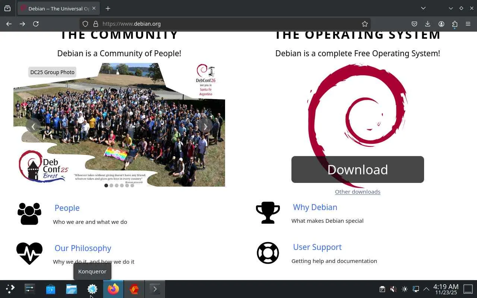The width and height of the screenshot is (477, 298).
Task: Expand the list all tabs dropdown
Action: click(423, 8)
